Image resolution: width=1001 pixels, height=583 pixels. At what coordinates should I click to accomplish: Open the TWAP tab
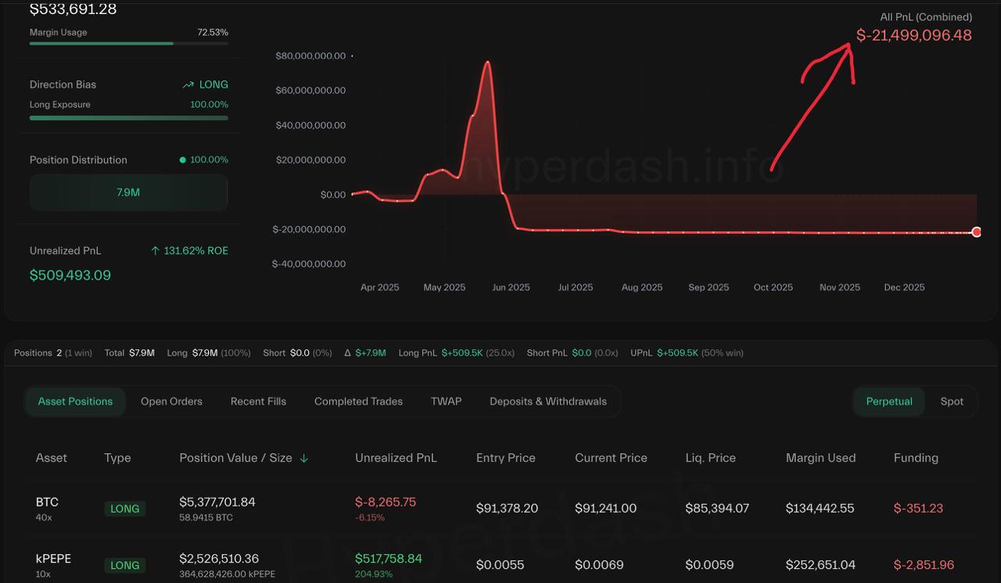[446, 402]
